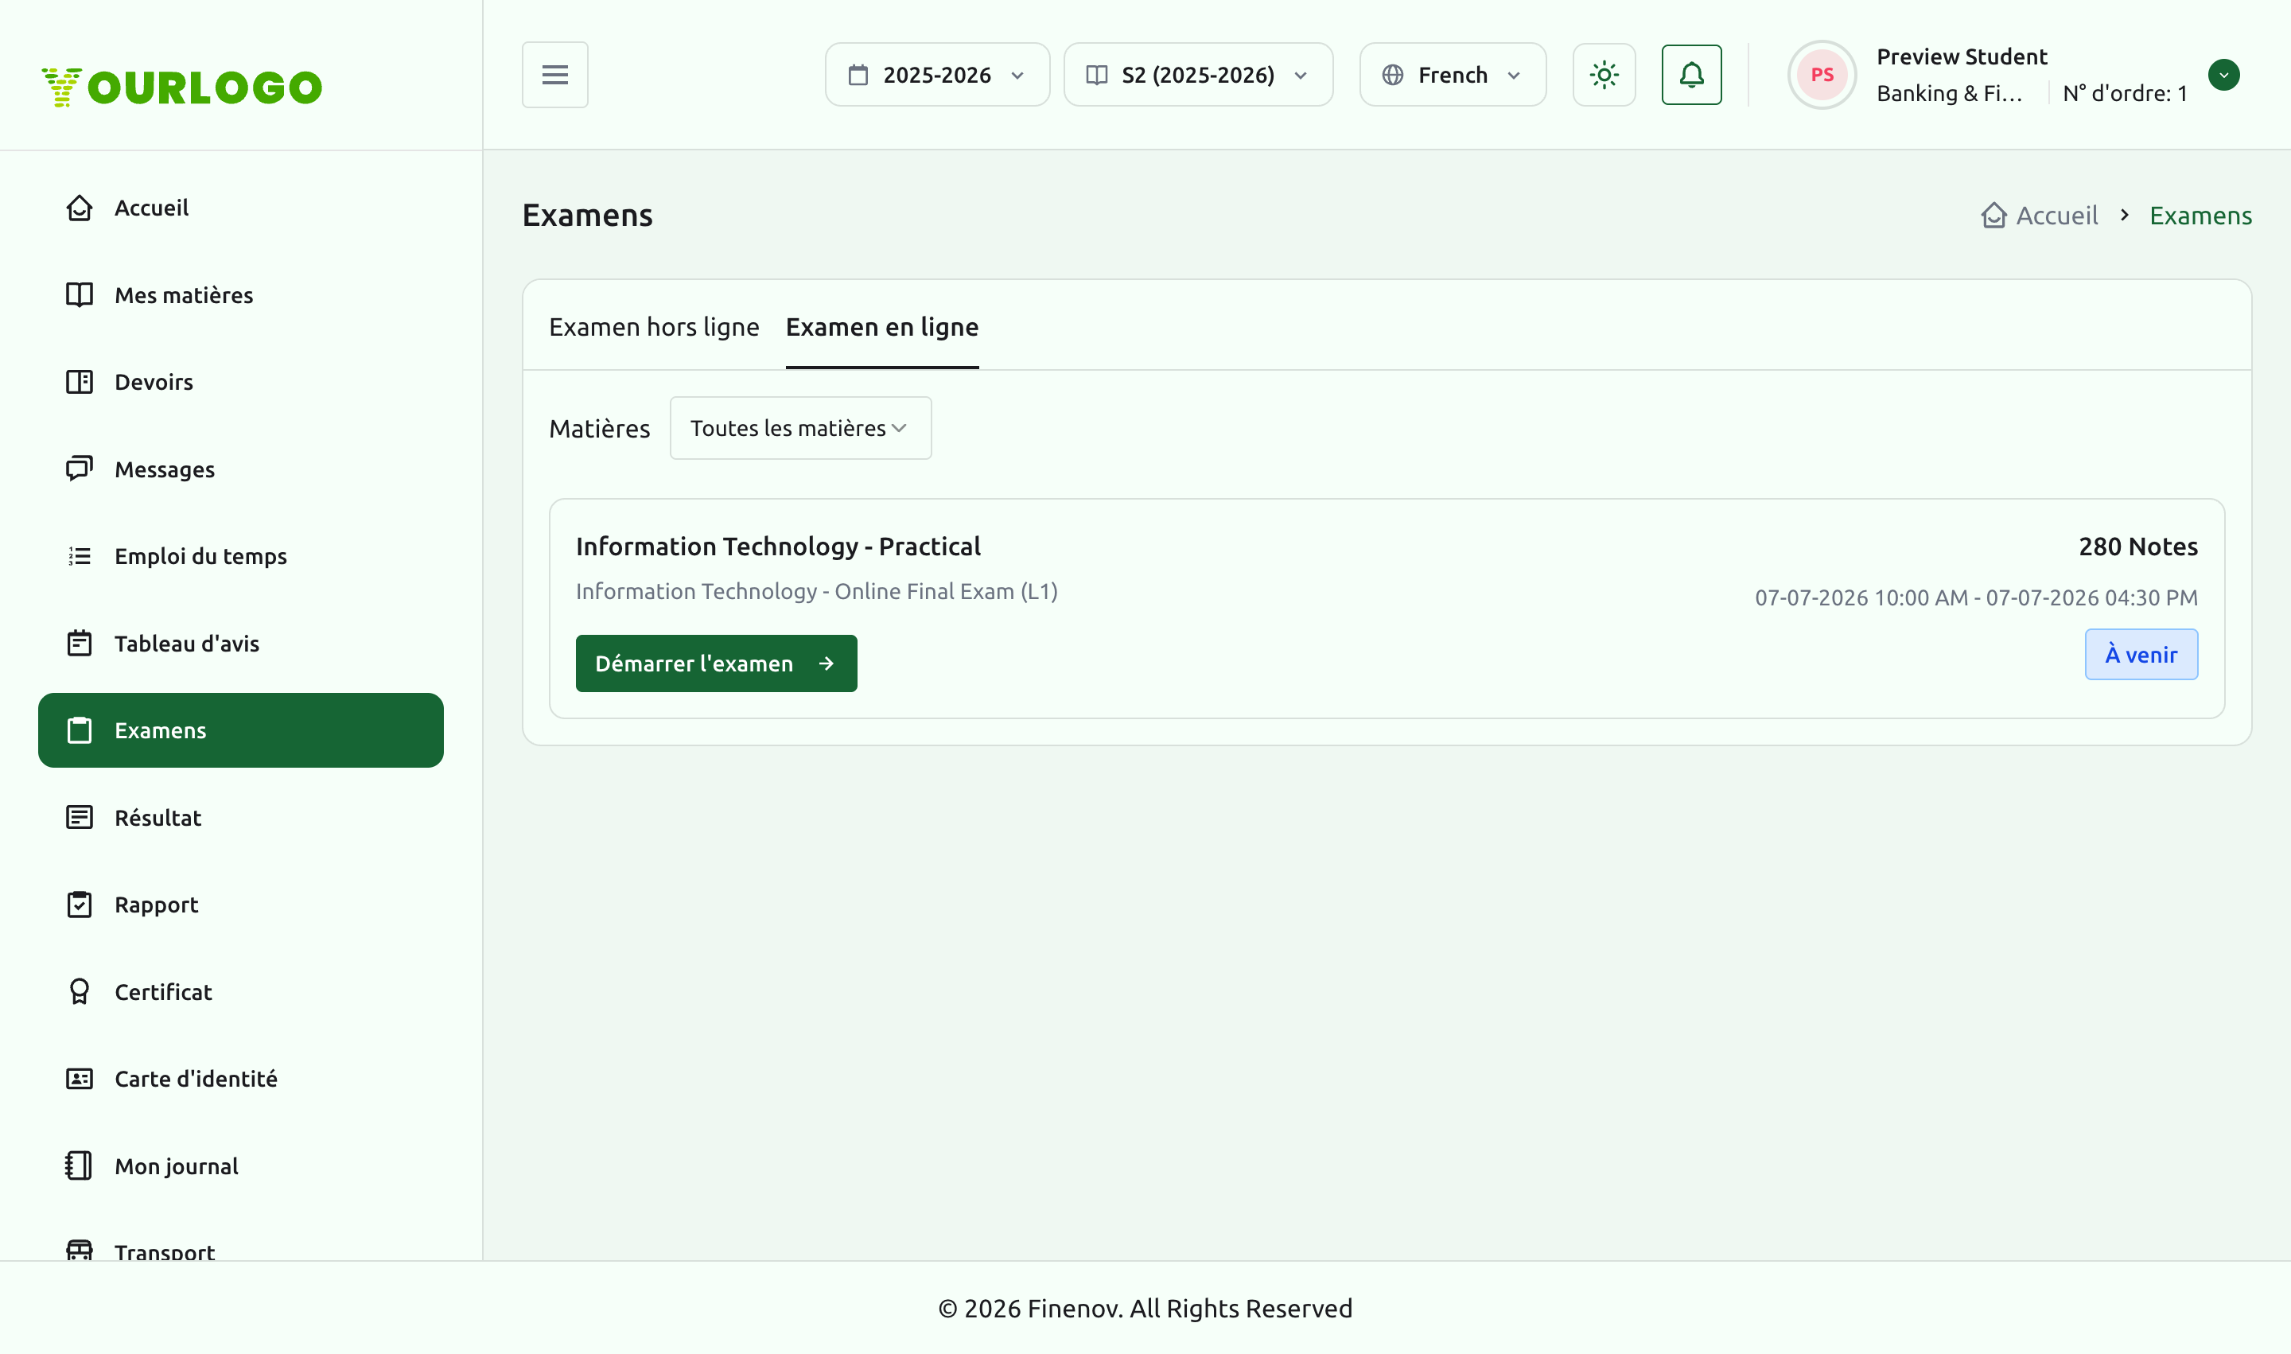Open Certificat award icon in sidebar

click(80, 992)
